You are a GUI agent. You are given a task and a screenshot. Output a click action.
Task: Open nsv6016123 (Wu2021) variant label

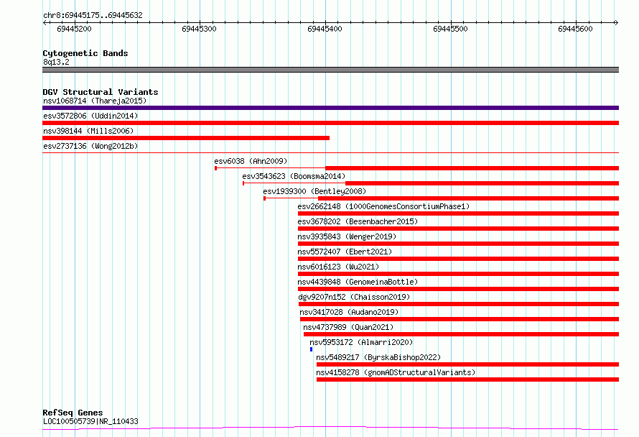tap(338, 267)
